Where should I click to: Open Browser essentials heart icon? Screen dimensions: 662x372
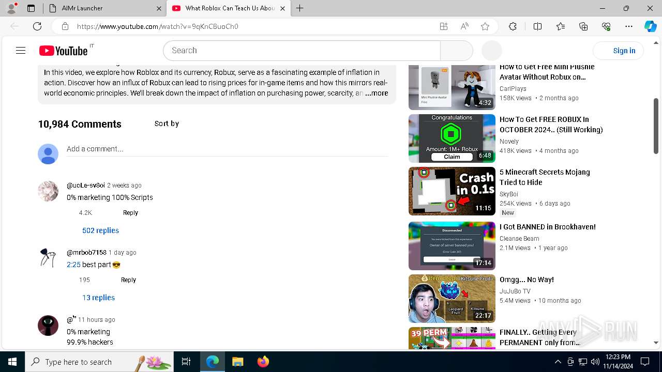tap(606, 26)
